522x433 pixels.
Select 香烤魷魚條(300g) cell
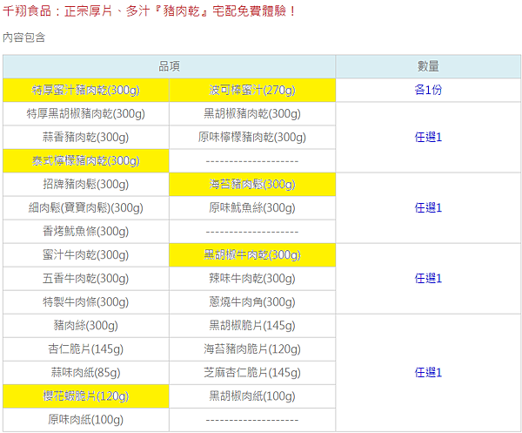tap(86, 232)
